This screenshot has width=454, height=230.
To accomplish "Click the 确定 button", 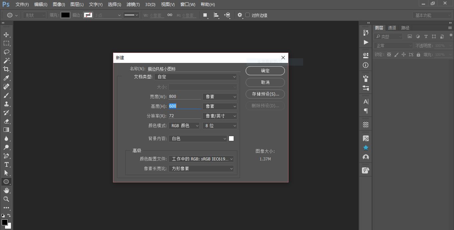I will pyautogui.click(x=265, y=71).
